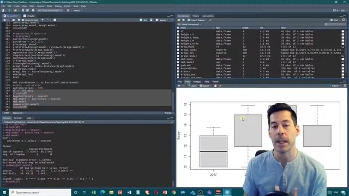Click the Windows Start button

[4, 192]
